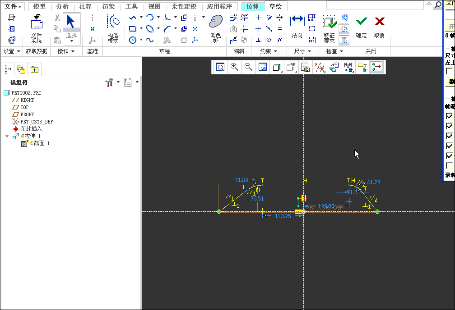This screenshot has width=455, height=310.
Task: Toggle the highlighted three-node icon in graphics toolbar
Action: (x=376, y=67)
